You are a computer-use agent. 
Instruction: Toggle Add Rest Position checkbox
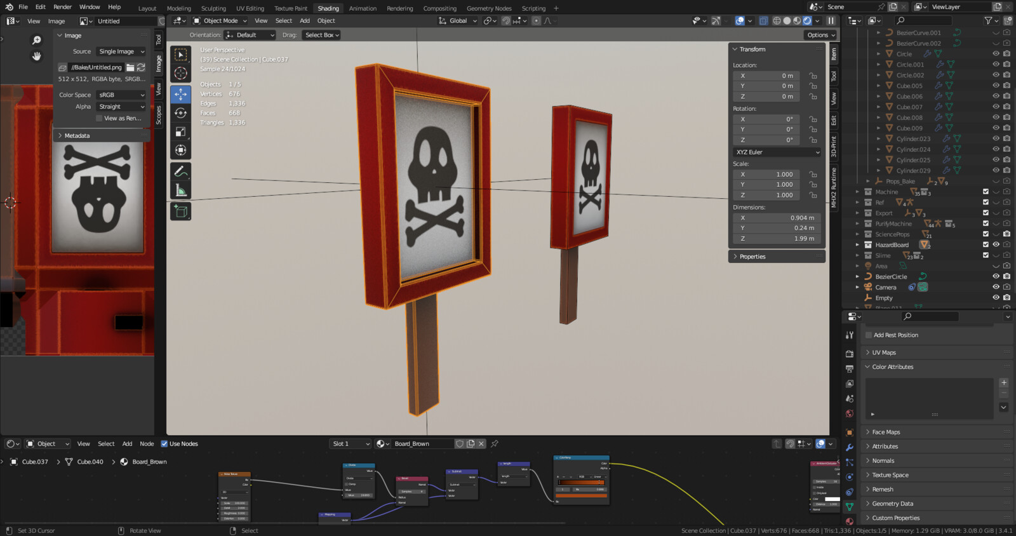click(869, 335)
